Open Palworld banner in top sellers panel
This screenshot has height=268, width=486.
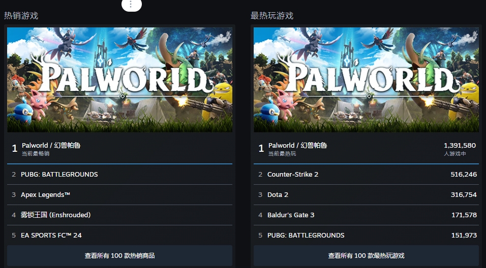[x=119, y=80]
